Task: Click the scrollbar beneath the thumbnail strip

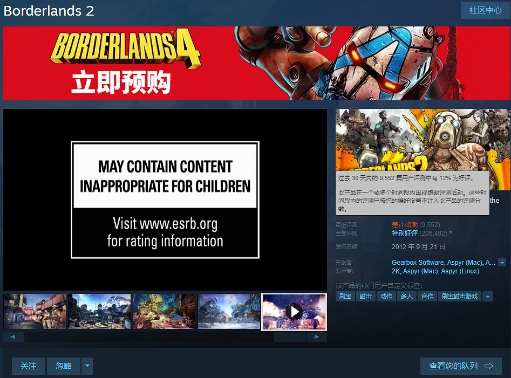Action: (289, 336)
